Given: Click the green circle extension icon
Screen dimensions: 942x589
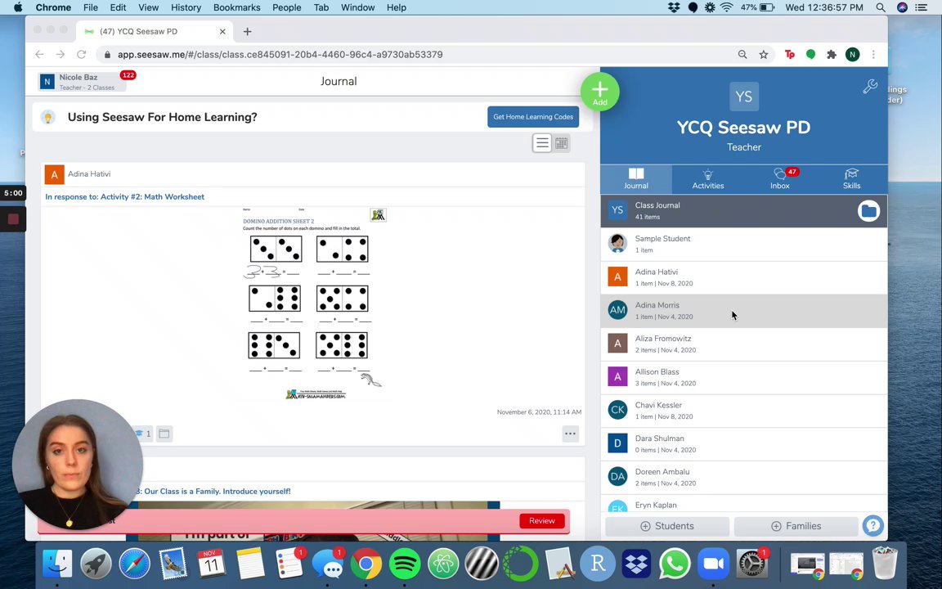Looking at the screenshot, I should point(810,54).
